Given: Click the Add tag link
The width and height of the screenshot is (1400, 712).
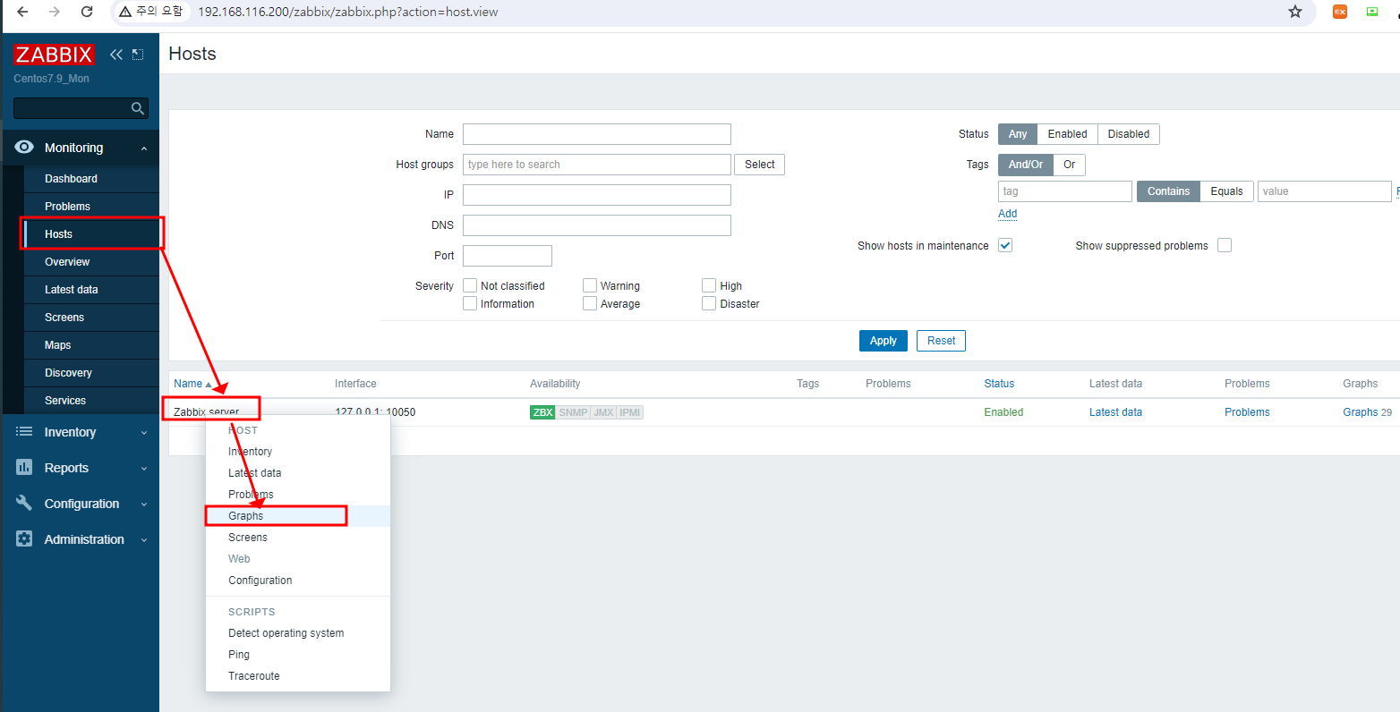Looking at the screenshot, I should click(1007, 214).
